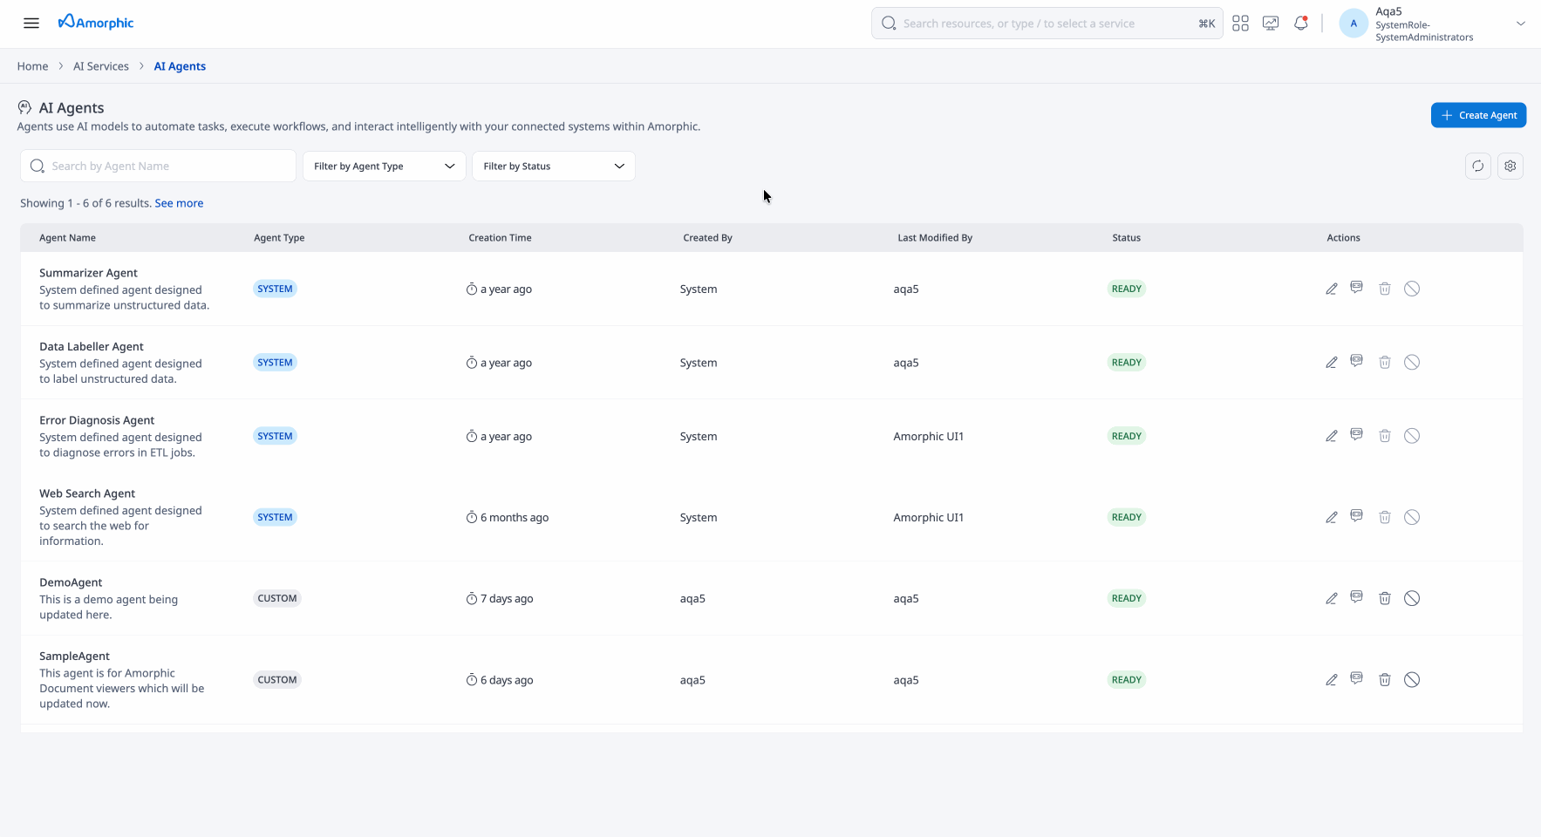Viewport: 1541px width, 837px height.
Task: Click delete icon for Summarizer Agent
Action: tap(1385, 289)
